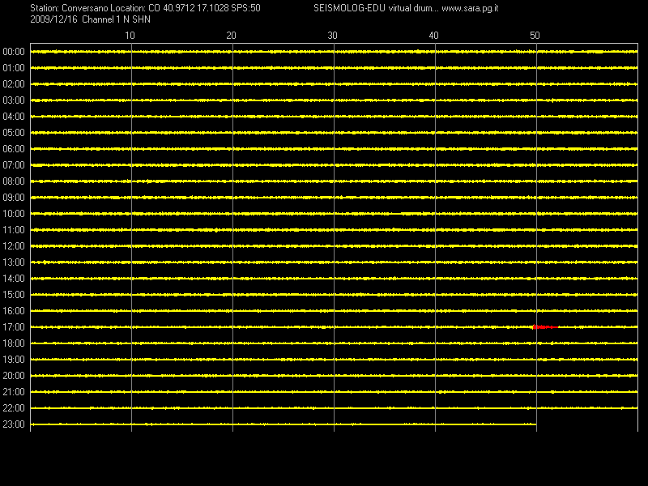
Task: Click the 07:00 hour label
Action: pyautogui.click(x=14, y=165)
